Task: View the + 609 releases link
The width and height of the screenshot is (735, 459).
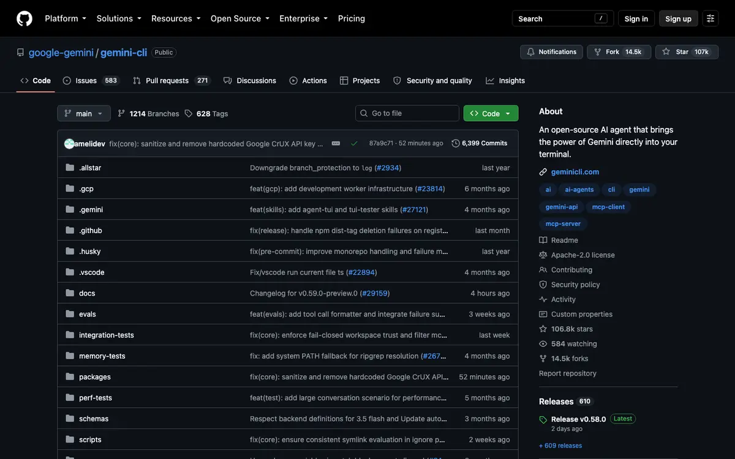Action: [560, 446]
